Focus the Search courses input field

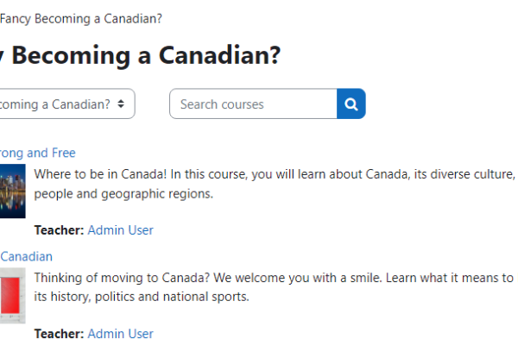(253, 104)
